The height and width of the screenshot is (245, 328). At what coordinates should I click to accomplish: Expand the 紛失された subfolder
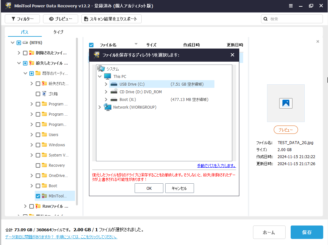coord(32,84)
